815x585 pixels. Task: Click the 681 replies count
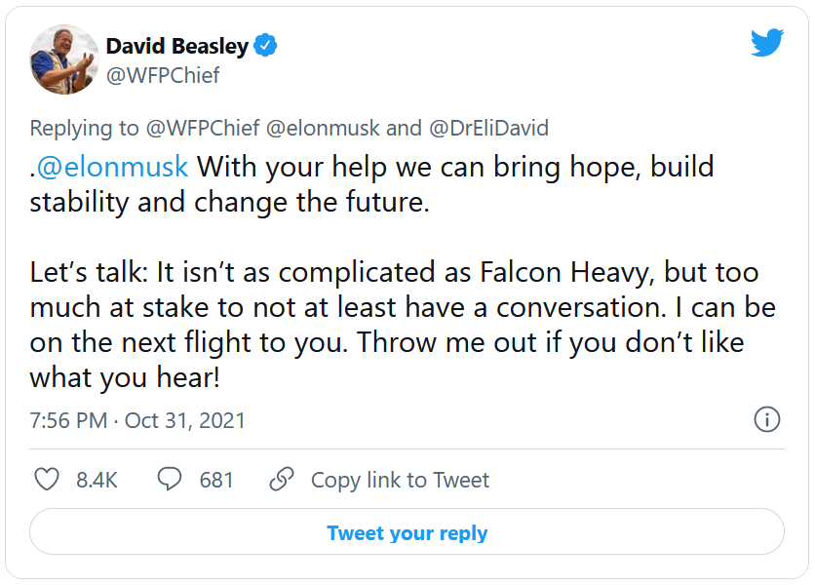click(216, 480)
